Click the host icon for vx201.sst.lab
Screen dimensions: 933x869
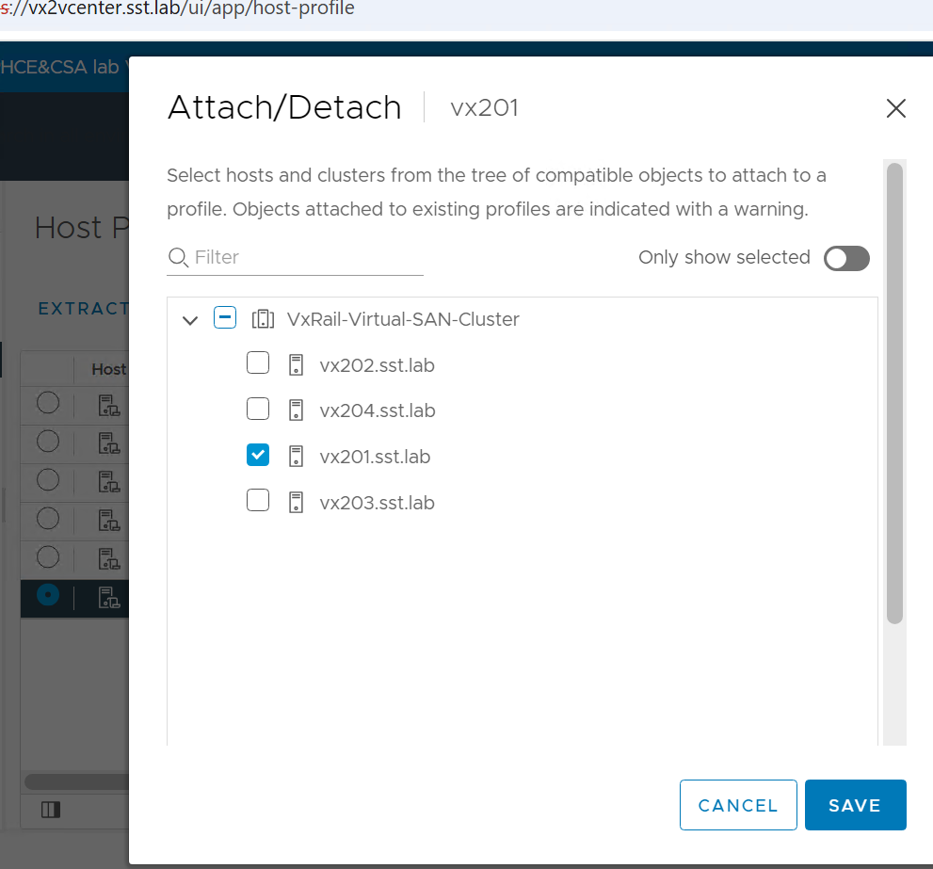click(296, 457)
